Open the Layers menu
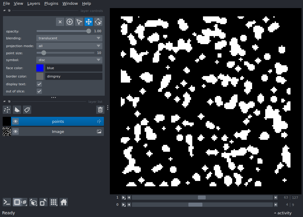Screen dimensions: 303x217 point(33,4)
